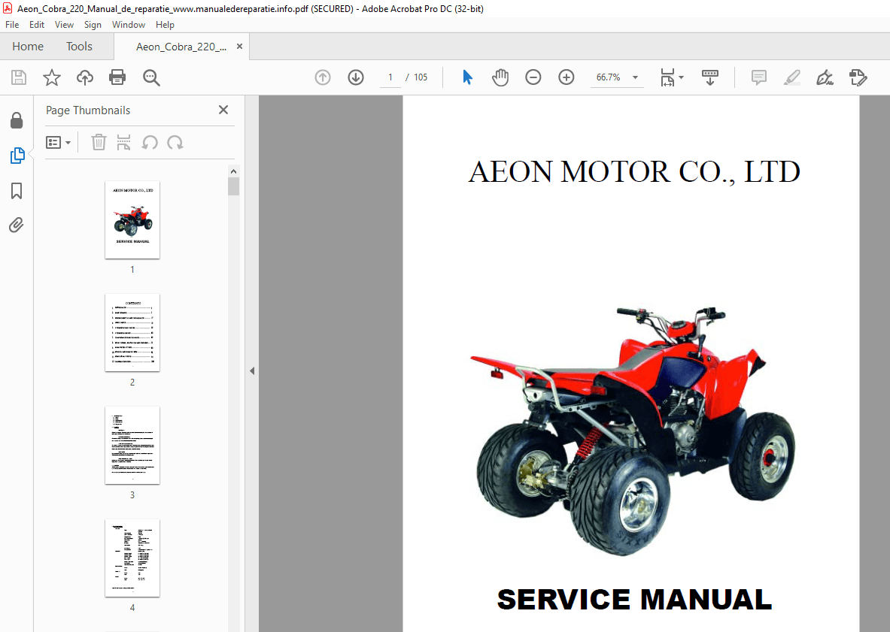Print the service manual PDF
This screenshot has width=890, height=632.
point(117,77)
